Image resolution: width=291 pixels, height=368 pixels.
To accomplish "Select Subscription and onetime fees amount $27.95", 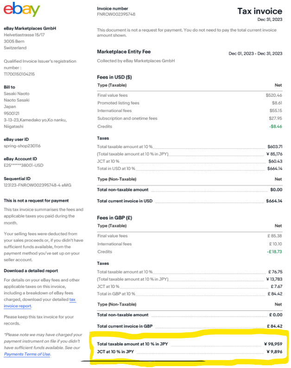I will pos(276,119).
